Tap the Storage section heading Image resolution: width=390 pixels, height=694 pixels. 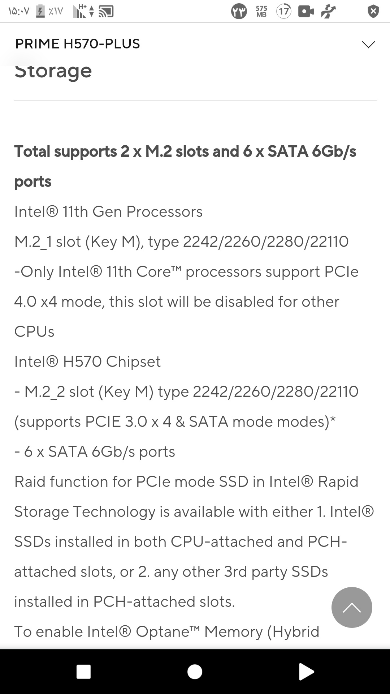[53, 70]
